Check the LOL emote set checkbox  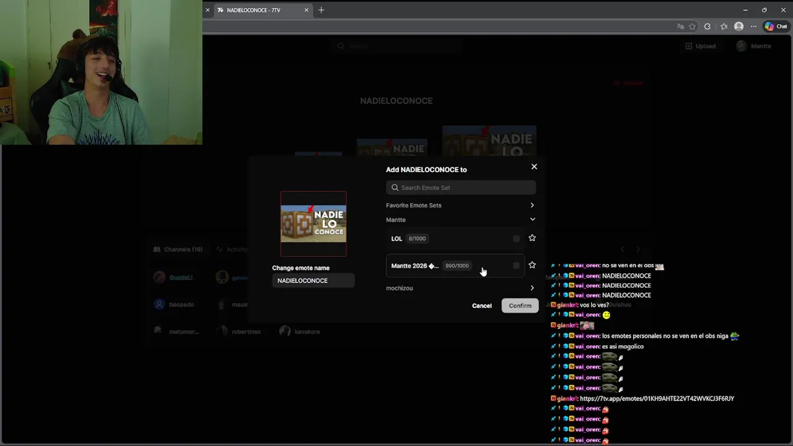click(516, 238)
